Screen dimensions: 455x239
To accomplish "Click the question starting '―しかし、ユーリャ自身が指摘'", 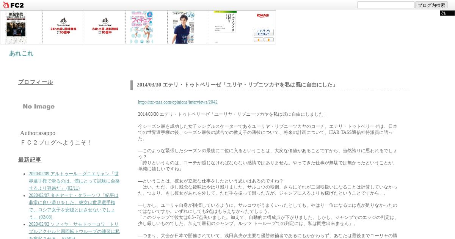I will pos(268,208).
